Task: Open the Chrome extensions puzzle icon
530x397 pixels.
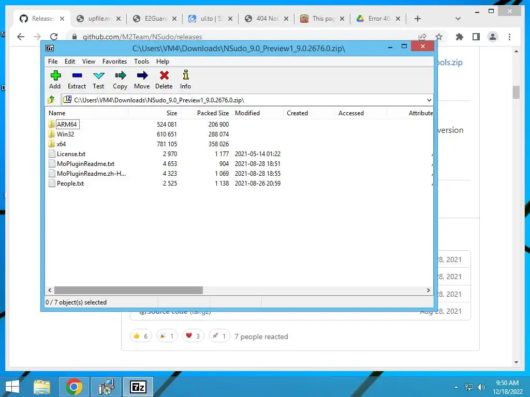Action: [460, 37]
